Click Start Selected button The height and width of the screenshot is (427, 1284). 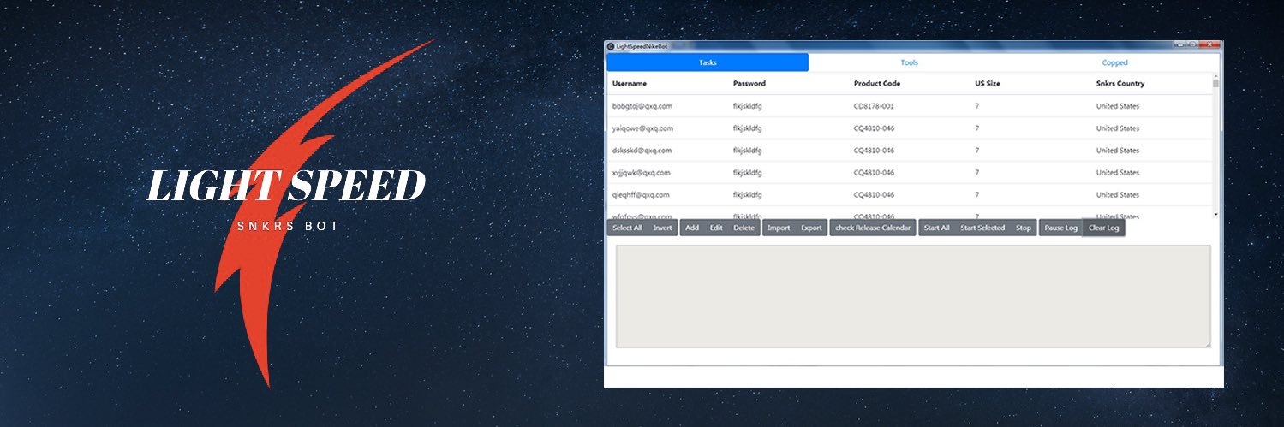click(x=982, y=228)
